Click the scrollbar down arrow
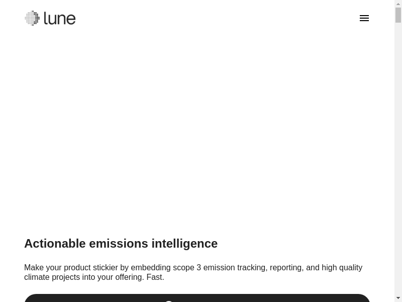The height and width of the screenshot is (302, 402). point(398,298)
